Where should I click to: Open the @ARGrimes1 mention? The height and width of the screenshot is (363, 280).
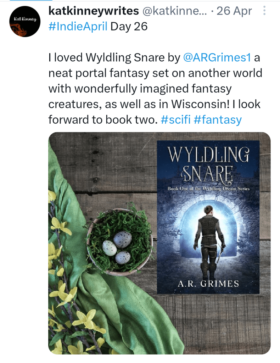tap(217, 58)
